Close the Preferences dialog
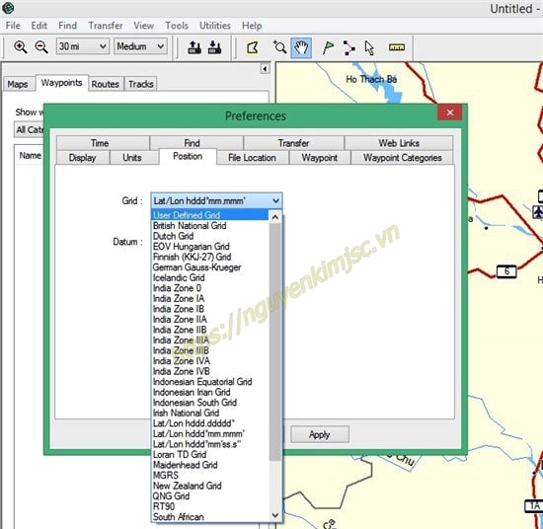 pyautogui.click(x=450, y=113)
